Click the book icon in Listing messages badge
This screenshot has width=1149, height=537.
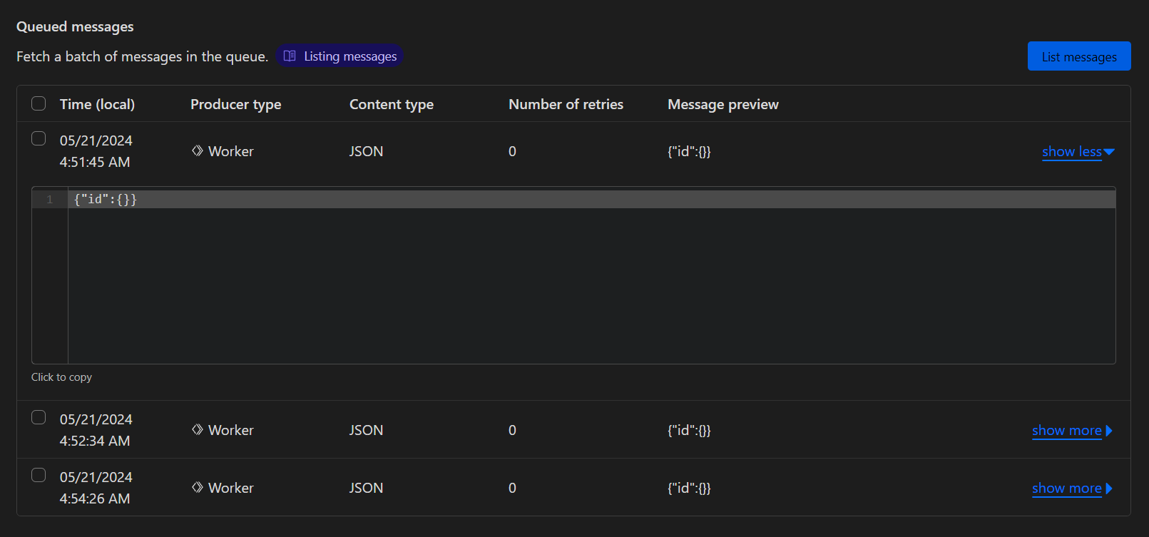[290, 56]
